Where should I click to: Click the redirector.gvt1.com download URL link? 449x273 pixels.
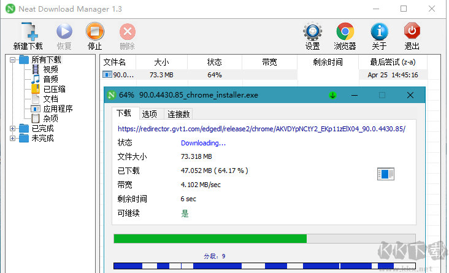(261, 129)
